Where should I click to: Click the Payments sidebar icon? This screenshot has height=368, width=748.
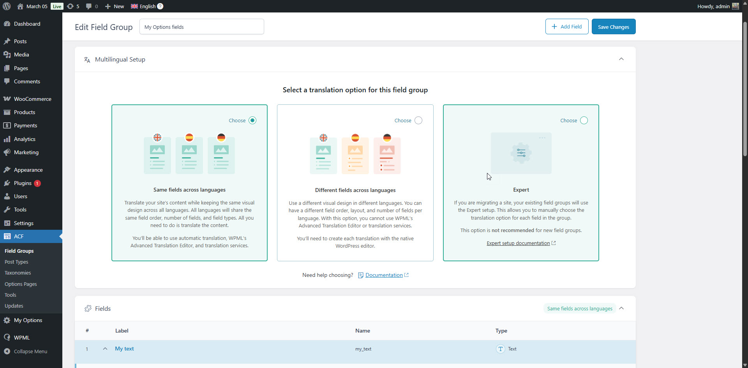coord(7,125)
